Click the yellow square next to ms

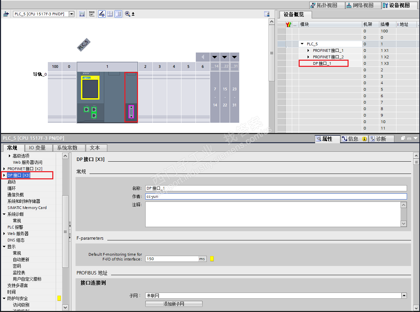coord(212,259)
